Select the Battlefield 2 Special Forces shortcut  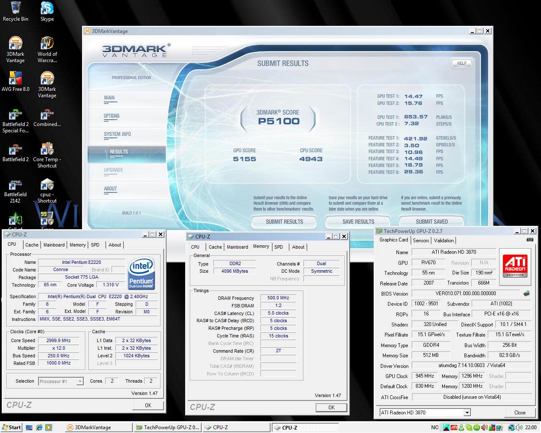pos(15,121)
